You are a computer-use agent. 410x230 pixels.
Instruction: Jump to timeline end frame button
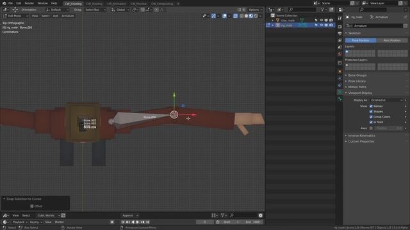[147, 222]
